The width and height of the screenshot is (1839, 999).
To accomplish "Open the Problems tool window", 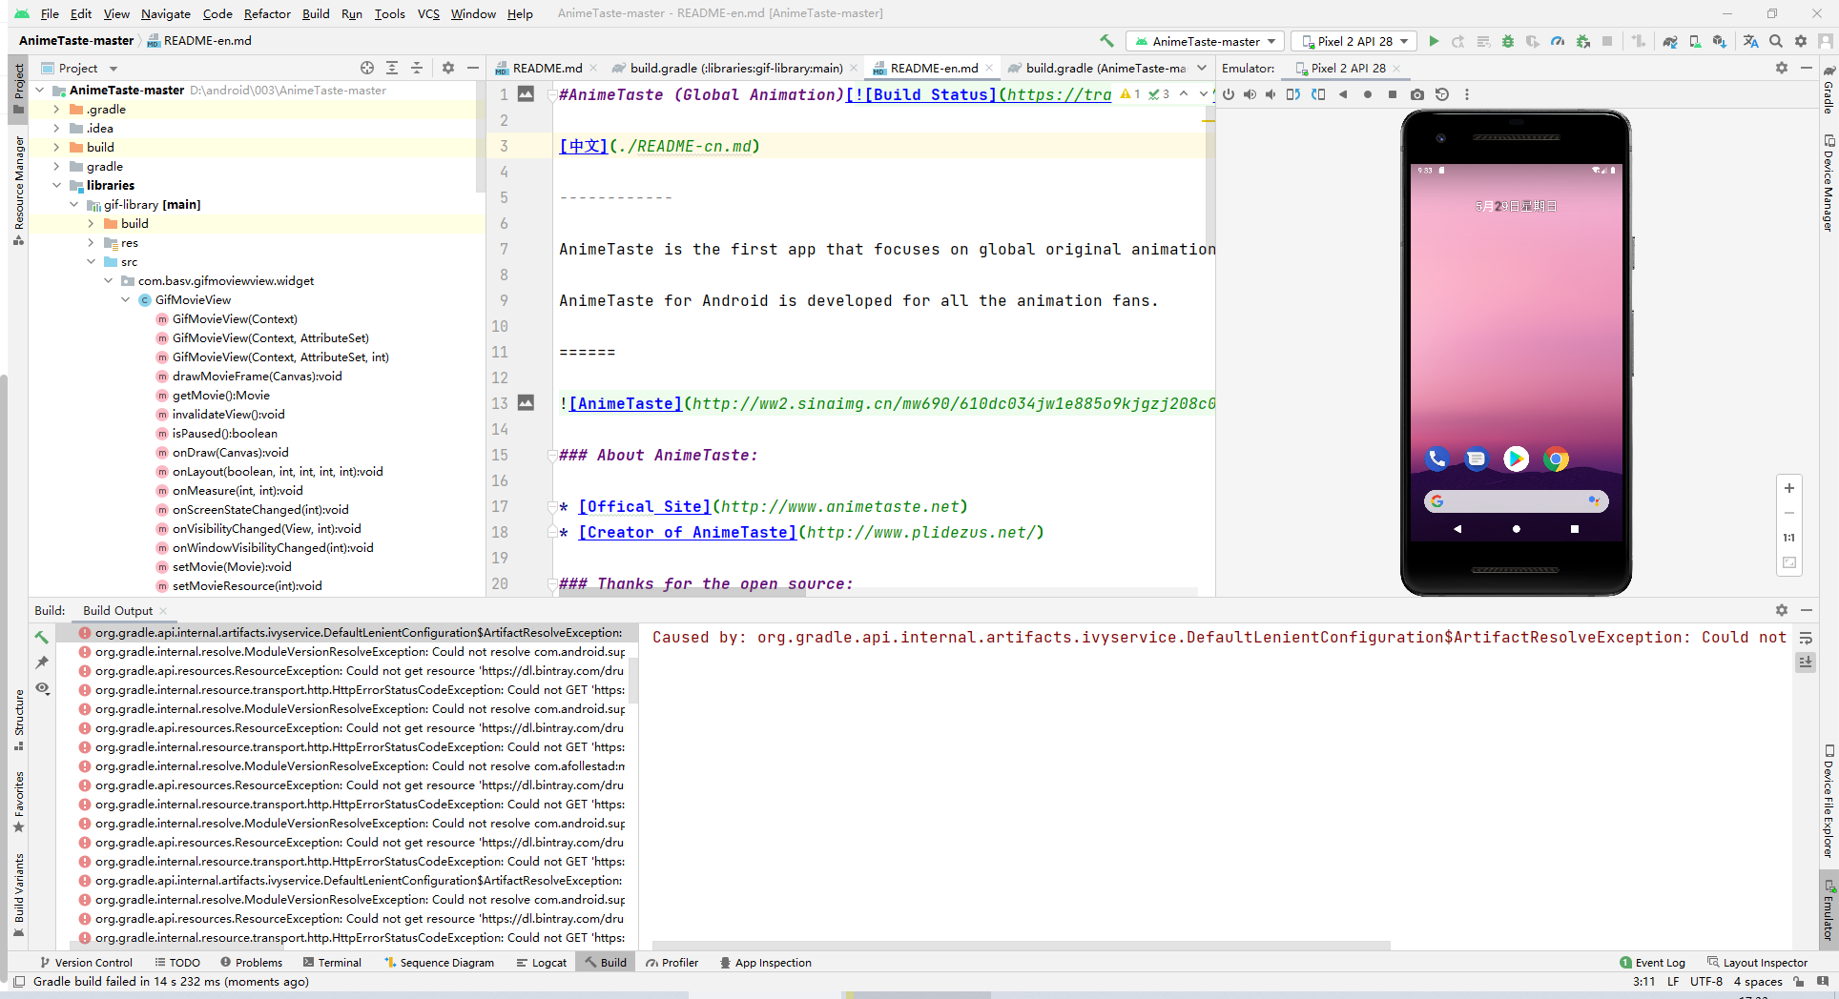I will [251, 963].
